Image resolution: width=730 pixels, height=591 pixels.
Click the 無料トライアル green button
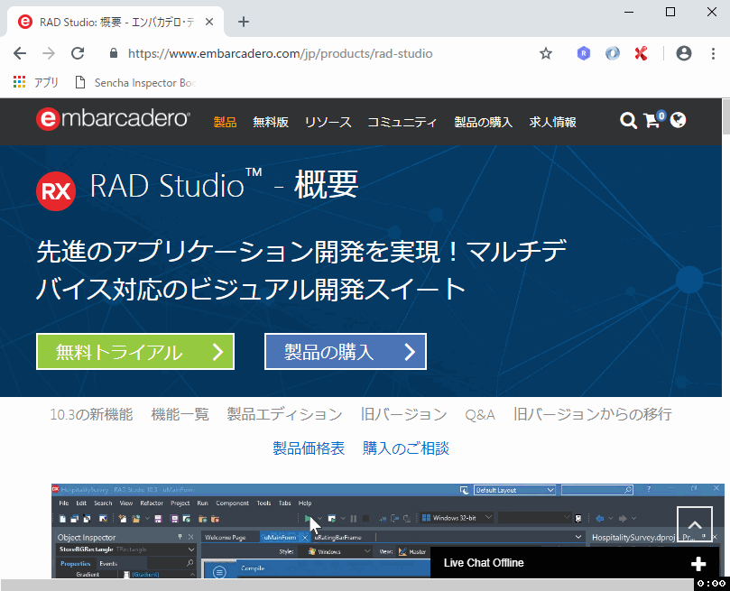point(134,351)
